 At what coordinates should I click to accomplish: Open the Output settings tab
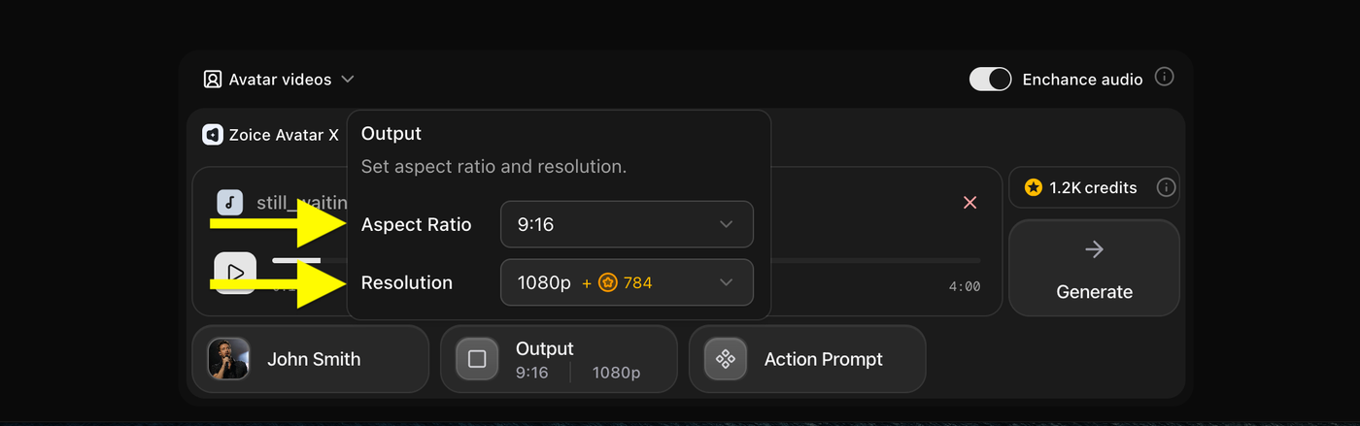point(559,359)
